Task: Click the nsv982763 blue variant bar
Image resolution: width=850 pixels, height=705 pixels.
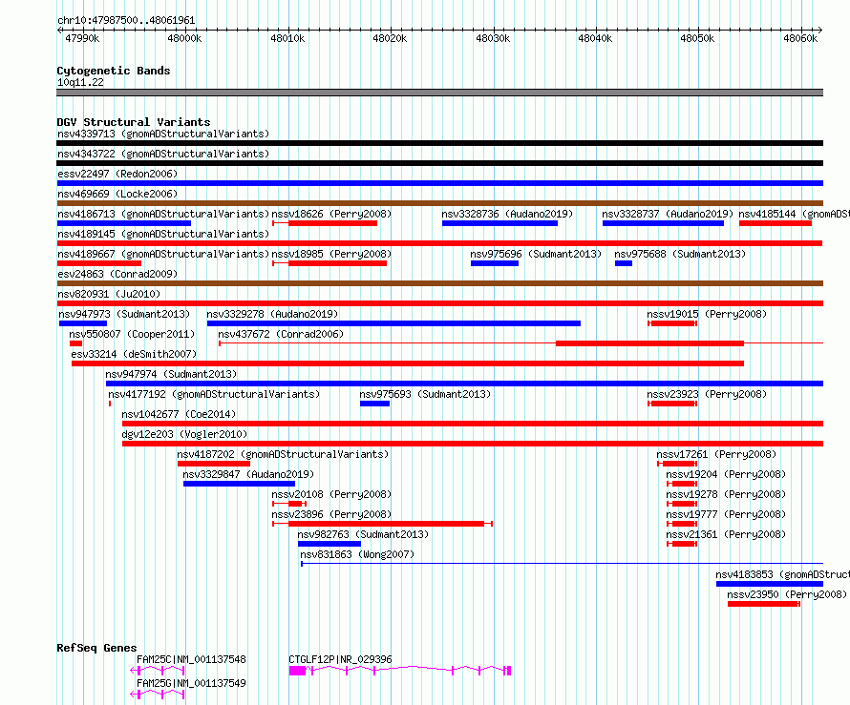Action: click(x=329, y=544)
